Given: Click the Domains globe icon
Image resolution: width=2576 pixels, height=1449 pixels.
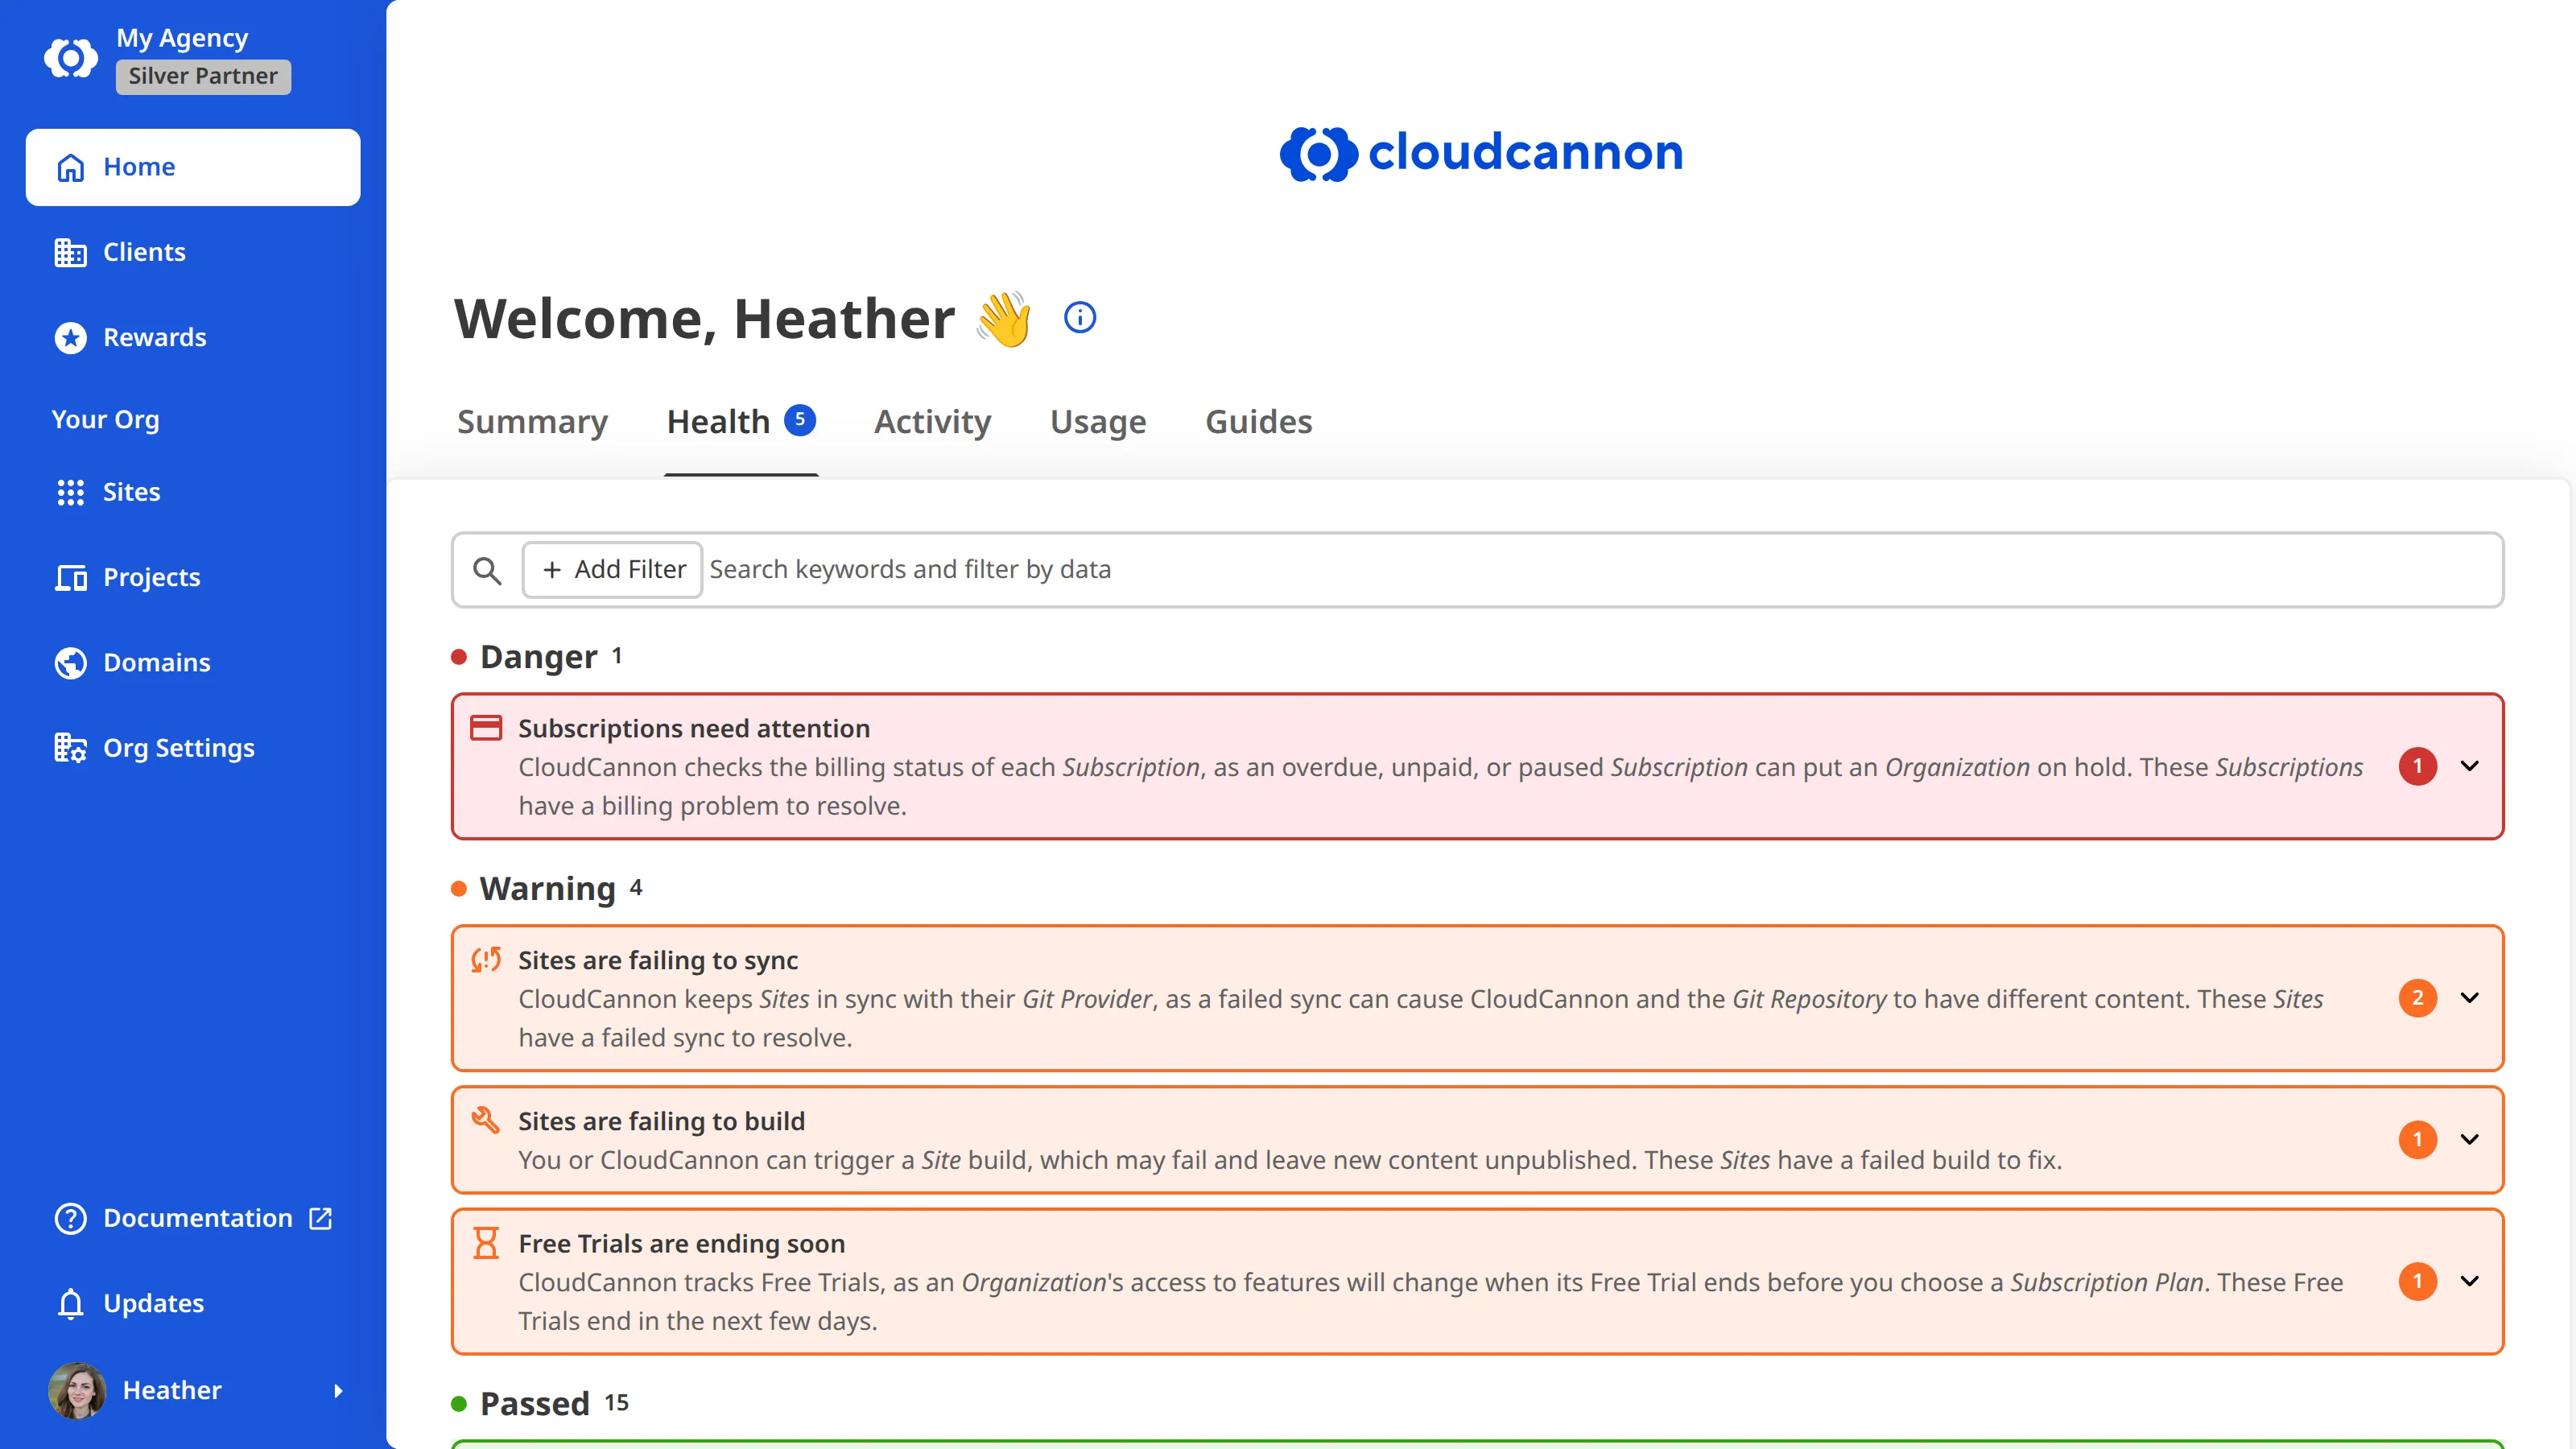Looking at the screenshot, I should (70, 663).
